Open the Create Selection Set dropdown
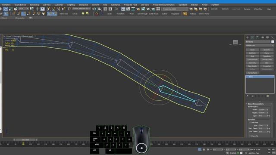Screen dimensions: 276x155 [81, 9]
